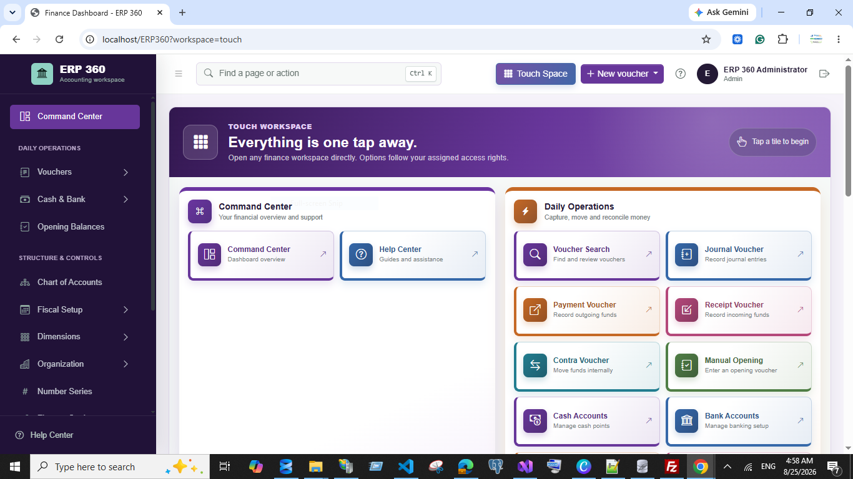The width and height of the screenshot is (853, 479).
Task: Click the Touch Workspace grid icon in banner
Action: coord(200,142)
